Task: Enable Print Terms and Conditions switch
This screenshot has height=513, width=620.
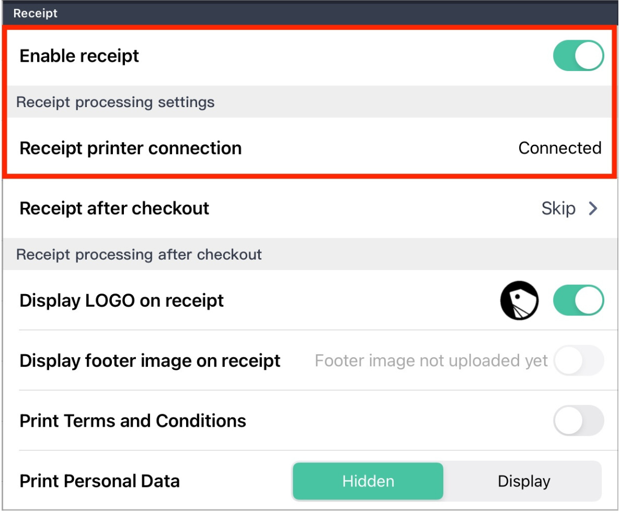Action: [x=578, y=421]
